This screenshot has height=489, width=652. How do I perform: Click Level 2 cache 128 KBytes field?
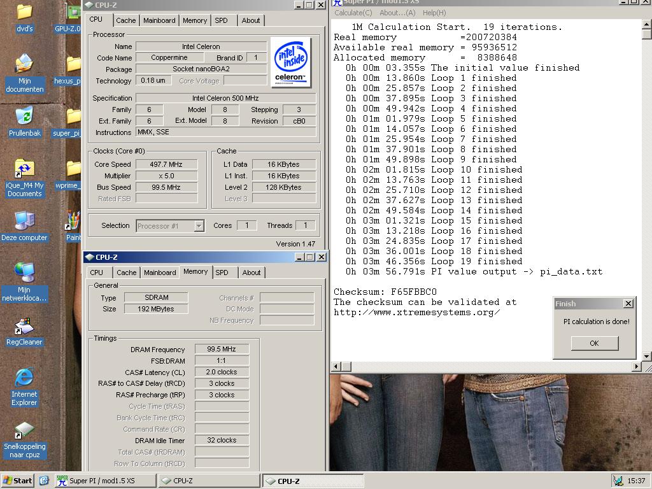[283, 188]
